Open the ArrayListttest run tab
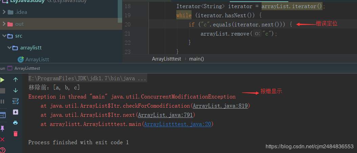The width and height of the screenshot is (357, 153). tap(24, 68)
